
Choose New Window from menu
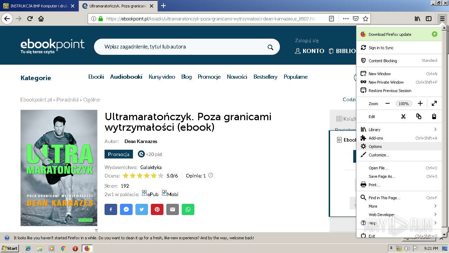tap(399, 73)
